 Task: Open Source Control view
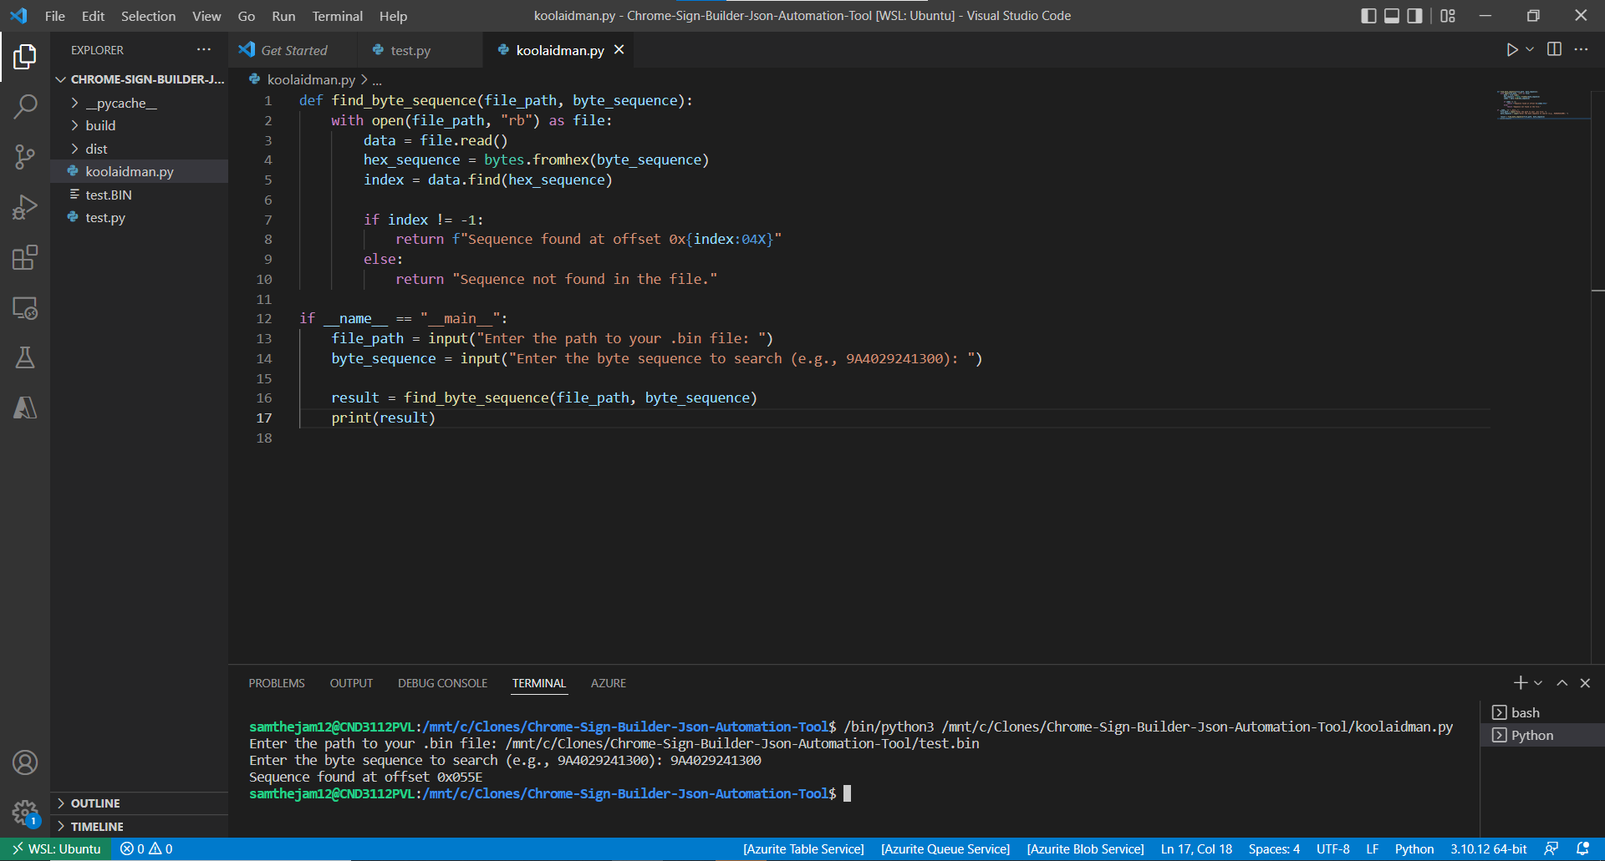coord(25,157)
